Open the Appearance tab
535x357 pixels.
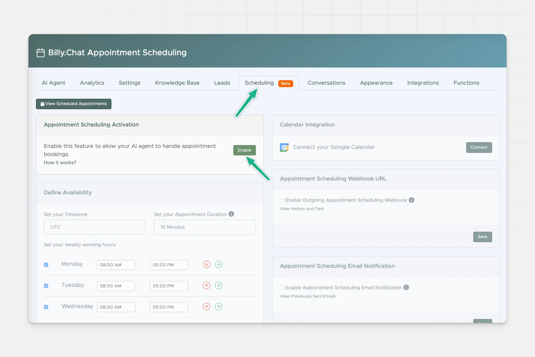(x=376, y=83)
